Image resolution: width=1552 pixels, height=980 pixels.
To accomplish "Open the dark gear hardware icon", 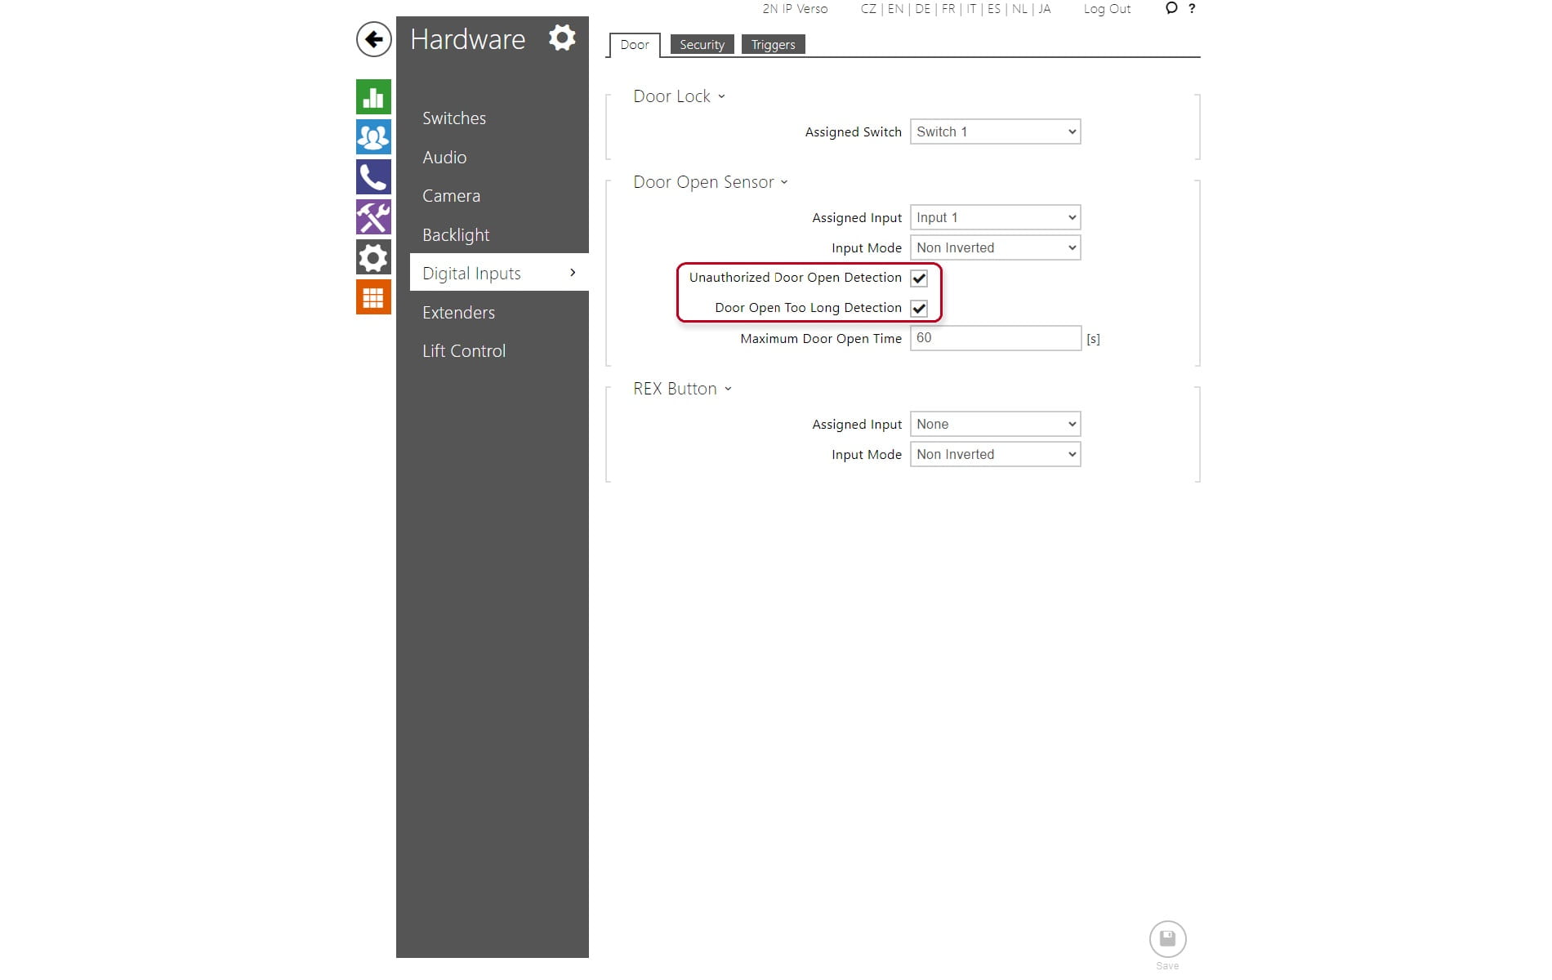I will coord(373,257).
